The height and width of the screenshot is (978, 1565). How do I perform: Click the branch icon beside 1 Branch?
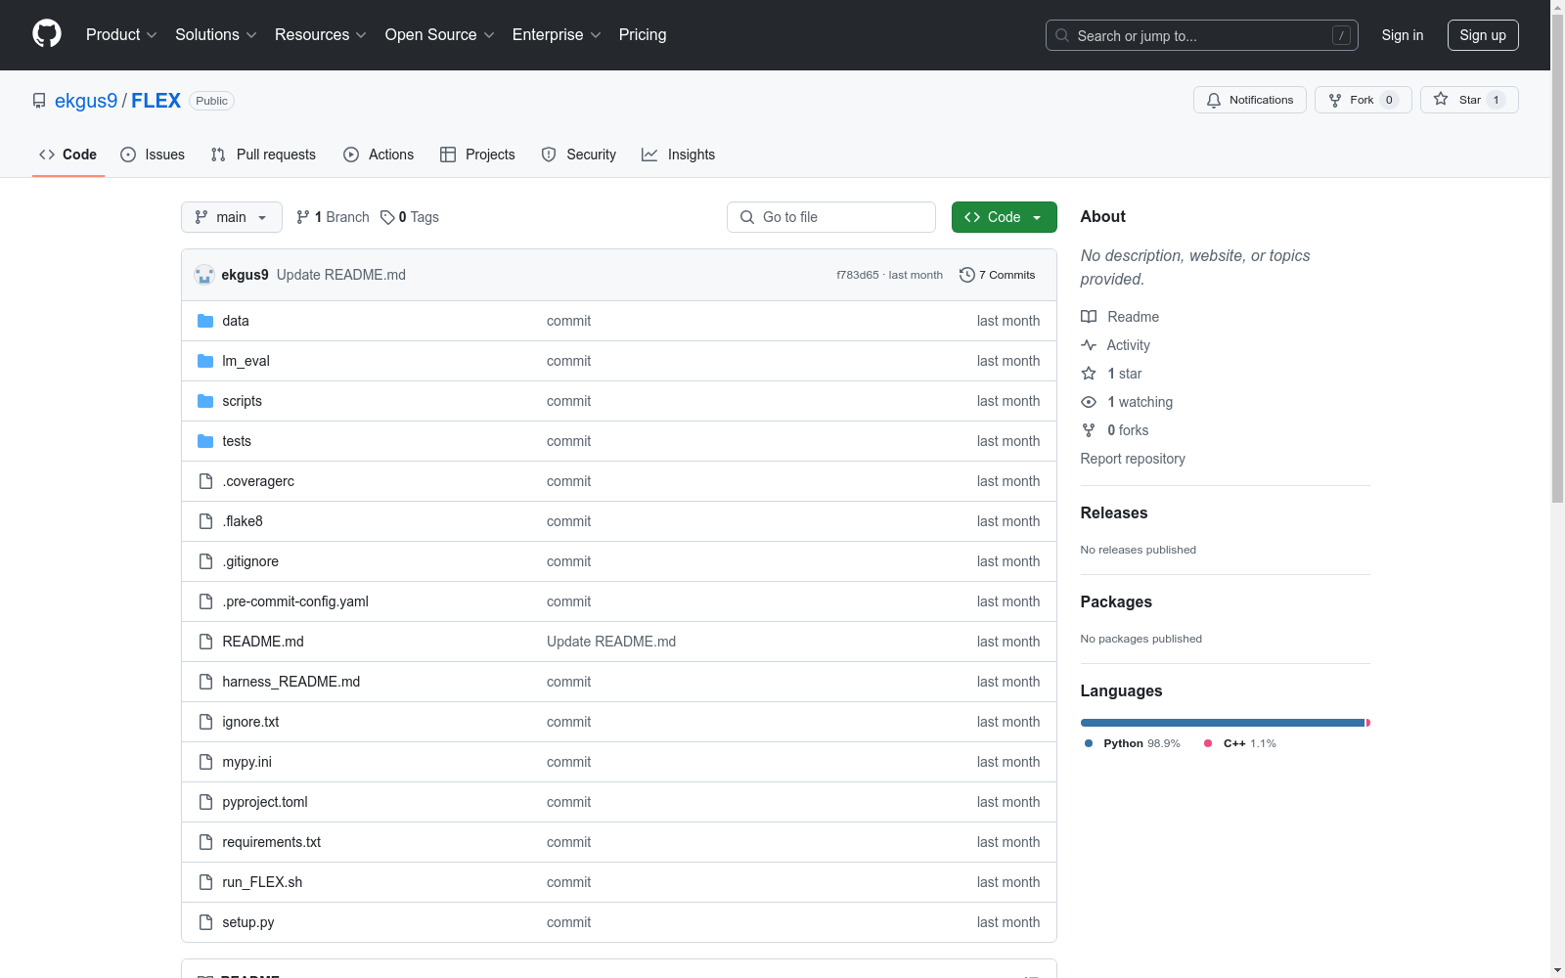click(x=303, y=217)
